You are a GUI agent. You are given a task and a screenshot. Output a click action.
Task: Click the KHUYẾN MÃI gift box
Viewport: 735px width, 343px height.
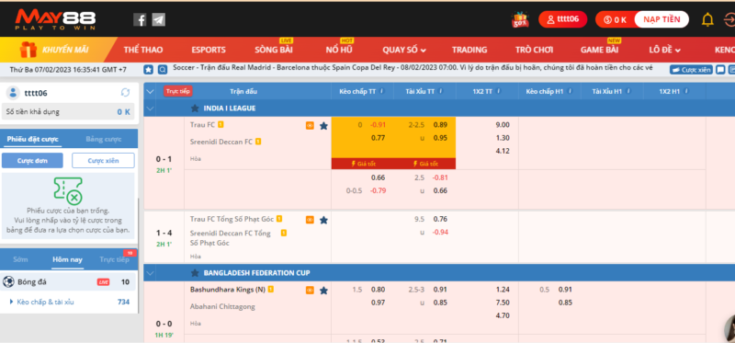28,50
